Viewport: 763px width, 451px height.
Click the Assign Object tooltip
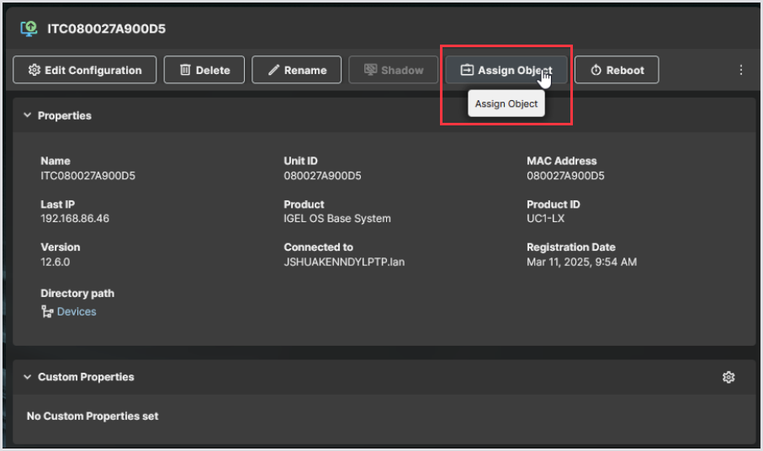pos(506,104)
